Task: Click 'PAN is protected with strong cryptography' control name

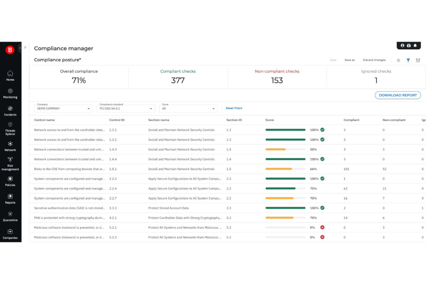Action: coord(70,218)
